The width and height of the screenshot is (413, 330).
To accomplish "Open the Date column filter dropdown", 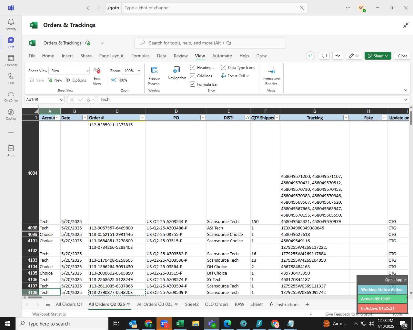I will pyautogui.click(x=85, y=118).
